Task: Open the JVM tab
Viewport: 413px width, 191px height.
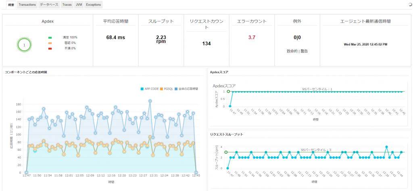Action: coord(79,5)
